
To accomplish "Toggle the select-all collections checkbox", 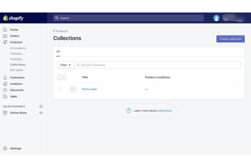I will coord(60,77).
